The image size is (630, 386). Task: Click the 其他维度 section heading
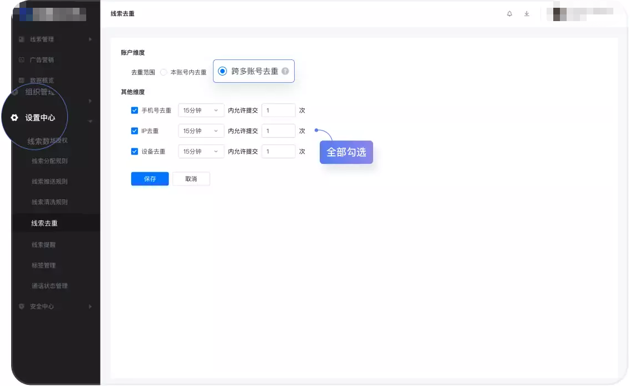(132, 92)
